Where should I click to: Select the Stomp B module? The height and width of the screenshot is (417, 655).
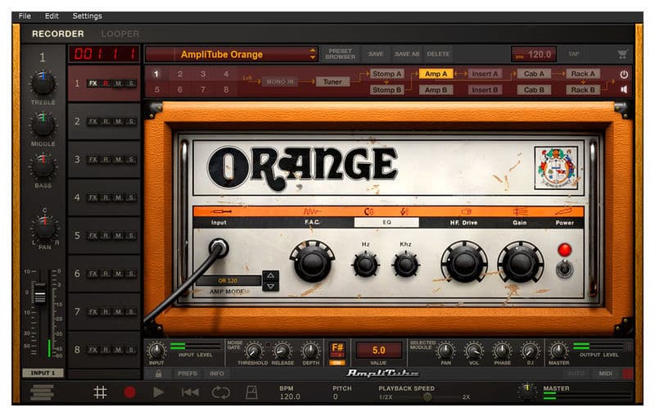tap(386, 90)
